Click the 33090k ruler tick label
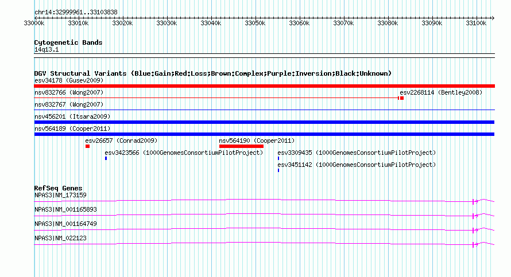The width and height of the screenshot is (511, 277). tap(432, 23)
